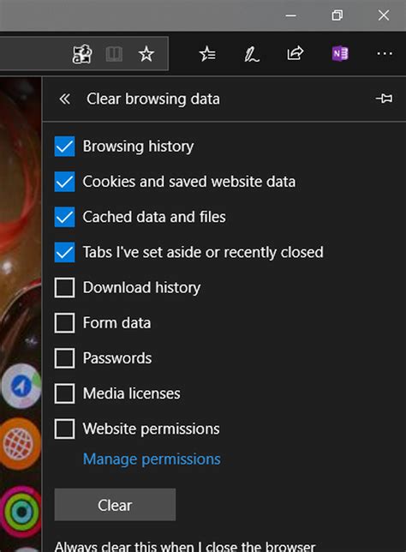
Task: Open the Manage permissions link
Action: point(152,459)
